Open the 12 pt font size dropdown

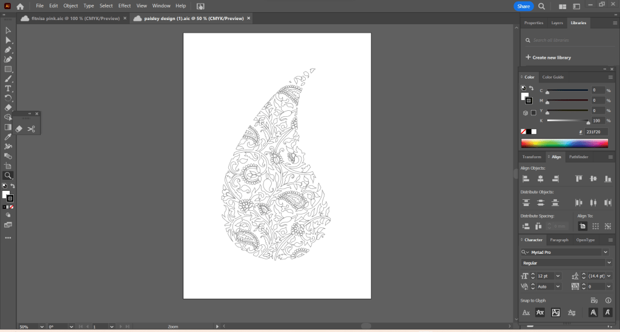point(558,276)
